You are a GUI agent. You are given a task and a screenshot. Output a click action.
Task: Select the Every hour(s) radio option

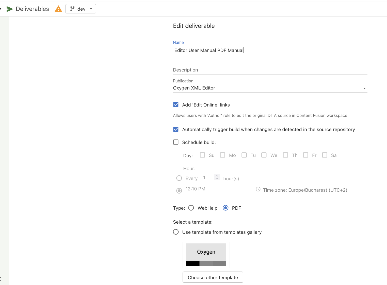(x=179, y=178)
